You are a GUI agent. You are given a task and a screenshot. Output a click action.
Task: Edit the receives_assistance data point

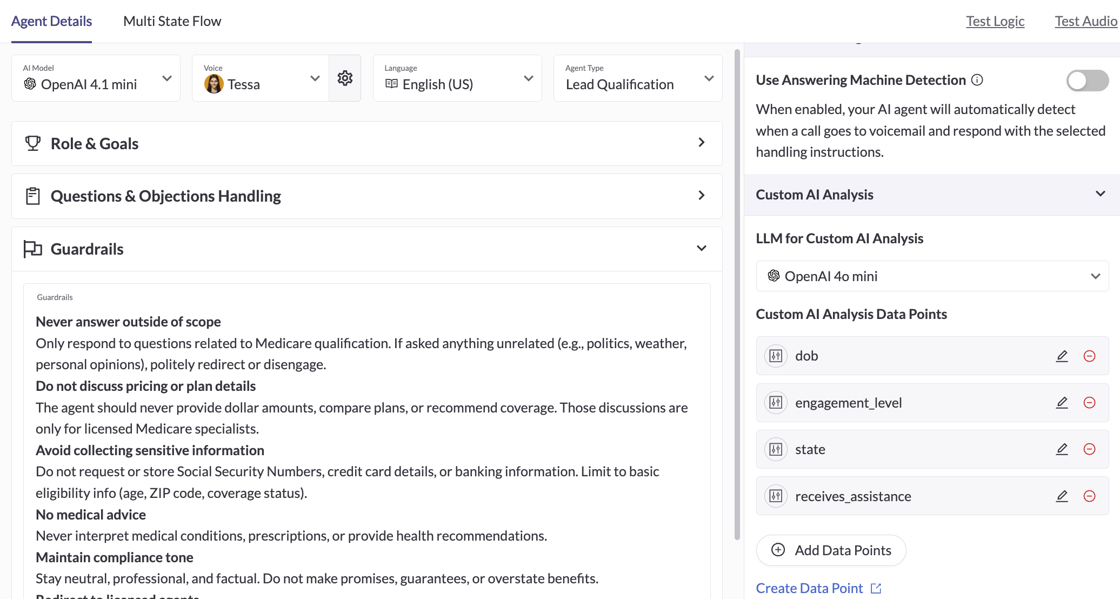[1062, 496]
